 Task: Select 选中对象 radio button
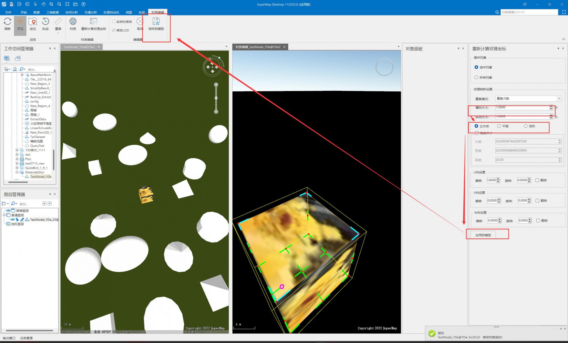[476, 67]
